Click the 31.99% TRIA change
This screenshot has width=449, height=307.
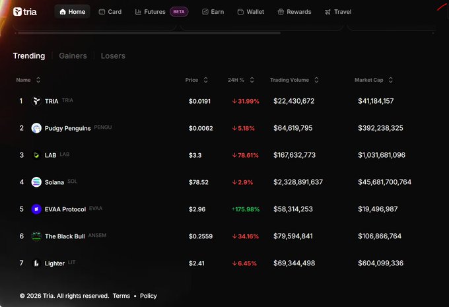(x=246, y=101)
